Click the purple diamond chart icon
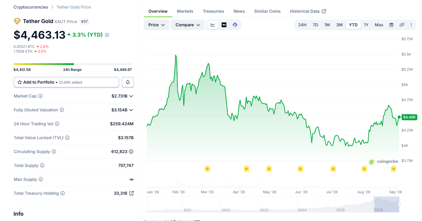Viewport: 422px width, 221px height. pos(235,25)
